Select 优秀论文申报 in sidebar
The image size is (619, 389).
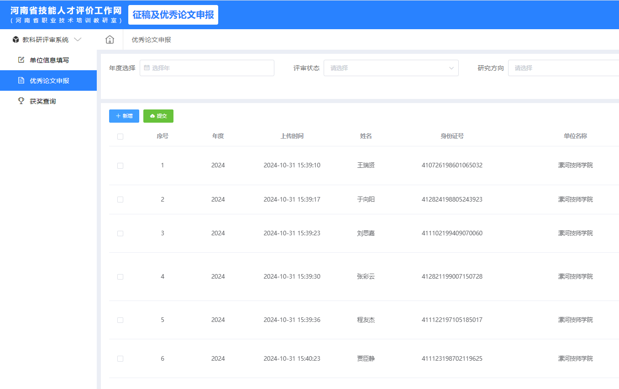(x=48, y=80)
